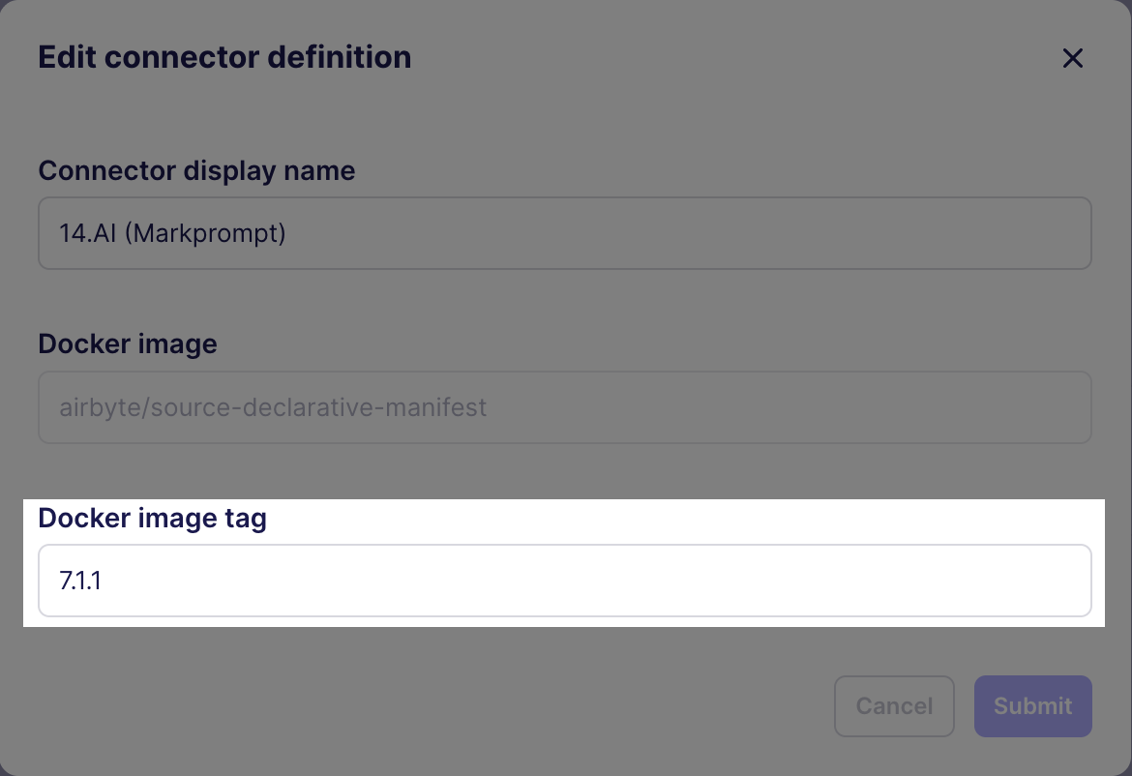Focus the Docker image tag input
The height and width of the screenshot is (776, 1132).
(x=565, y=581)
